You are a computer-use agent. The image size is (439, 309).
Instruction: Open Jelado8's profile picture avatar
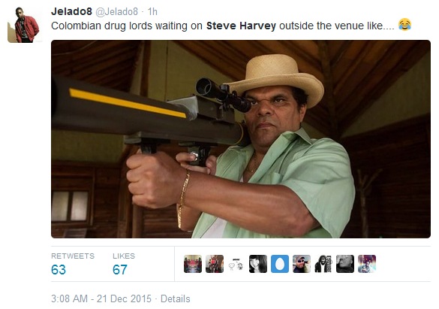[x=23, y=25]
